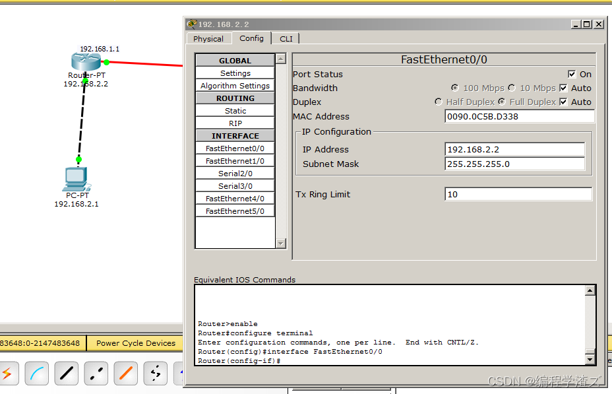Select the zigzag phone cable tool

pos(156,374)
